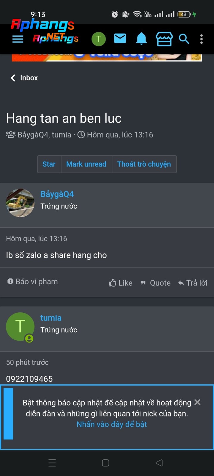The width and height of the screenshot is (214, 476).
Task: Open the hamburger navigation menu
Action: 18,39
